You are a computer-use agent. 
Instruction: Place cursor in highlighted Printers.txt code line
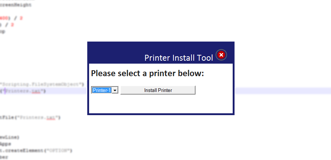tap(23, 91)
